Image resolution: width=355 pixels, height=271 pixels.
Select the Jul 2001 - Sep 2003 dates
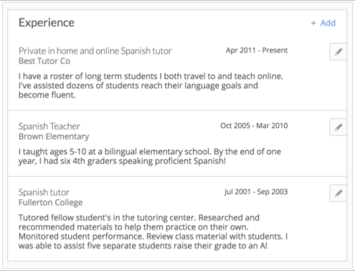[256, 192]
